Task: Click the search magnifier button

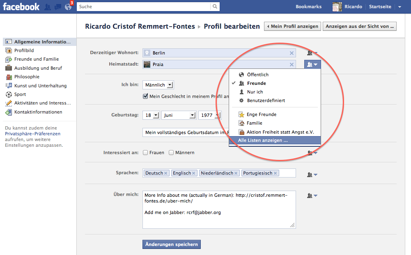Action: 215,7
